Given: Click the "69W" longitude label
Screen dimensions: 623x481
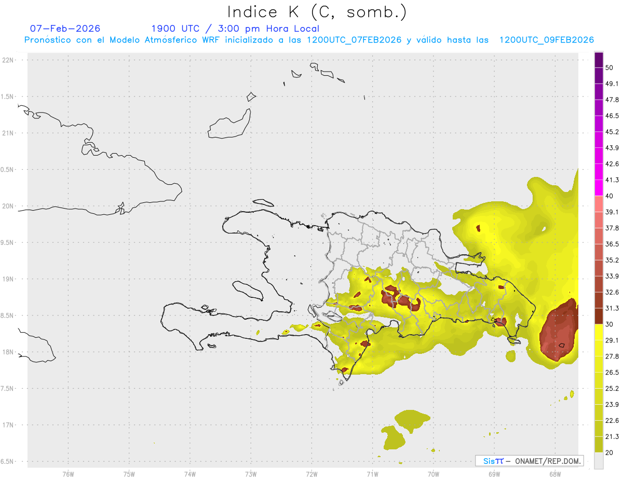Looking at the screenshot, I should tap(494, 474).
